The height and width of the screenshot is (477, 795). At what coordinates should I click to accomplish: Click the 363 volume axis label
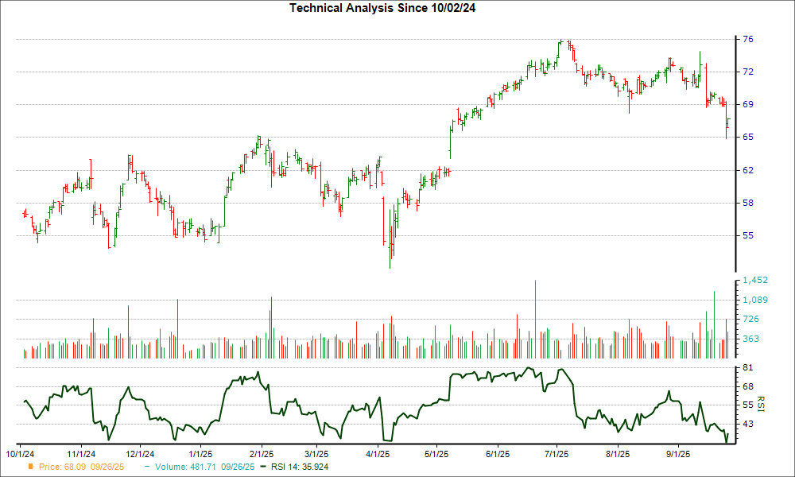751,339
